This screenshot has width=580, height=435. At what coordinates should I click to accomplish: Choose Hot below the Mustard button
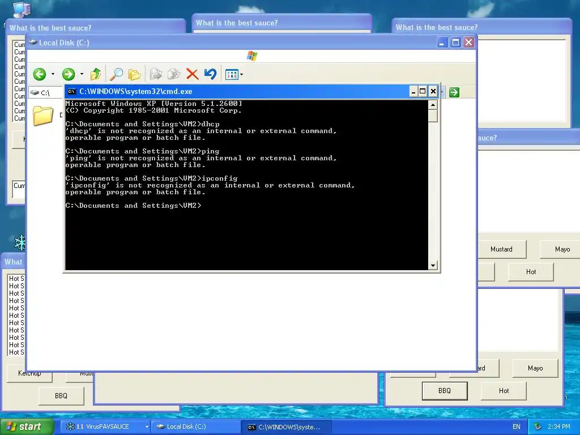(531, 272)
